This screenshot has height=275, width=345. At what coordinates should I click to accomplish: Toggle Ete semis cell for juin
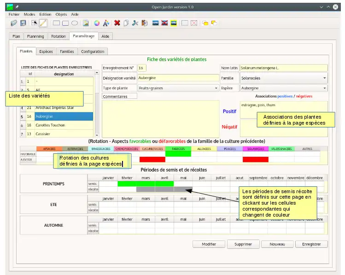point(202,205)
